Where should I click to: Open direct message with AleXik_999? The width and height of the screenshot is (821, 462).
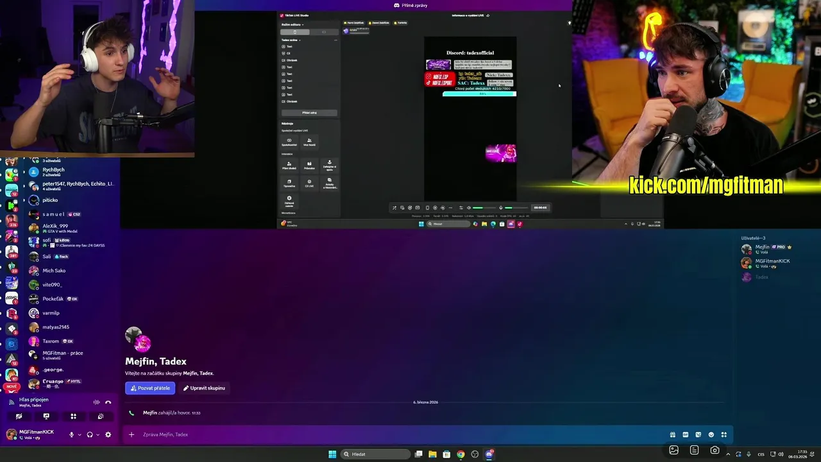(72, 228)
